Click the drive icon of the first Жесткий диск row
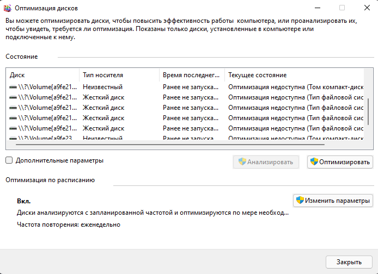Image resolution: width=378 pixels, height=274 pixels. tap(13, 97)
